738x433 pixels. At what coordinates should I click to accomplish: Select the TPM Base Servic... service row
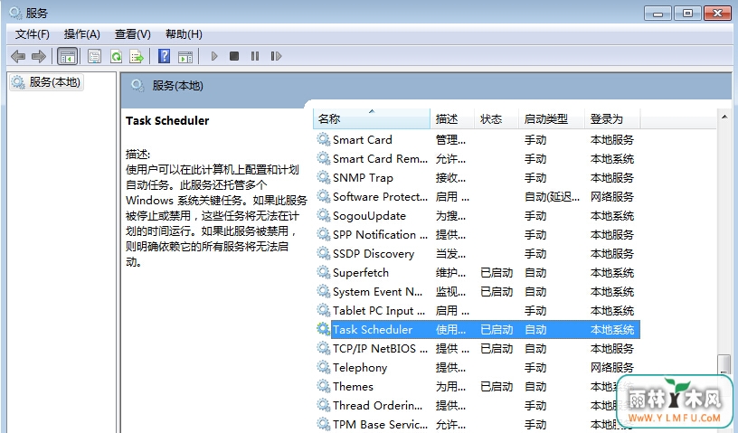(477, 424)
